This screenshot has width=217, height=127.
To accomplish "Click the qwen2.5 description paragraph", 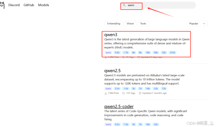I will (x=144, y=79).
